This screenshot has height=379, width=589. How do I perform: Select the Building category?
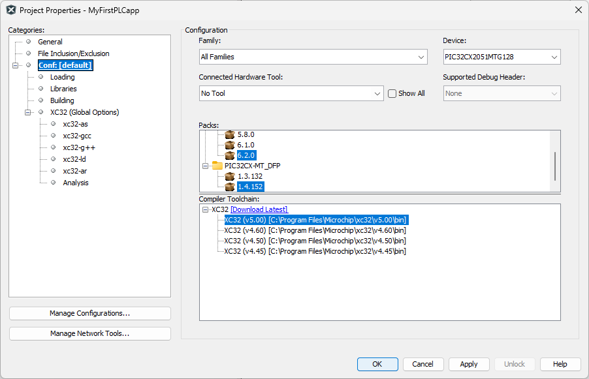[61, 100]
